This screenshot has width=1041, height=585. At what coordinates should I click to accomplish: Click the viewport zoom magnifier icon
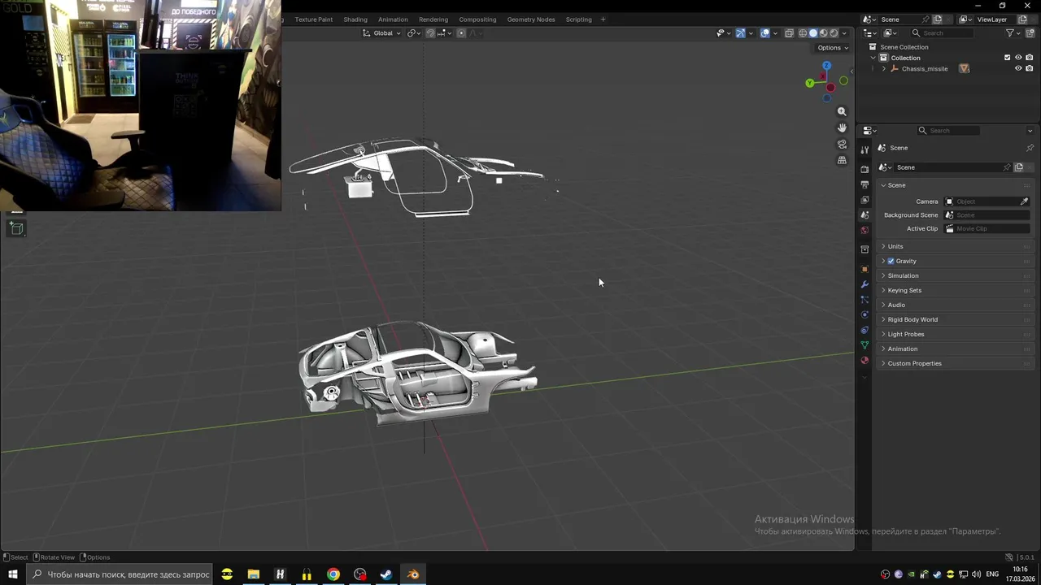pos(842,111)
